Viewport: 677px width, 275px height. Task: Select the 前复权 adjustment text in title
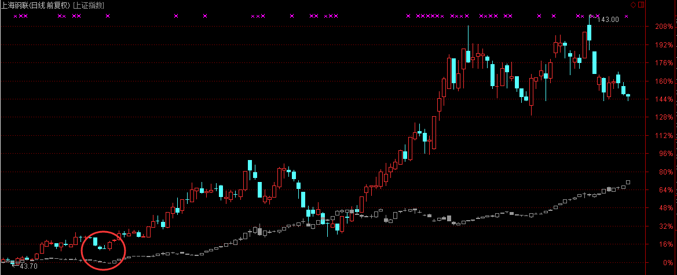pyautogui.click(x=61, y=5)
